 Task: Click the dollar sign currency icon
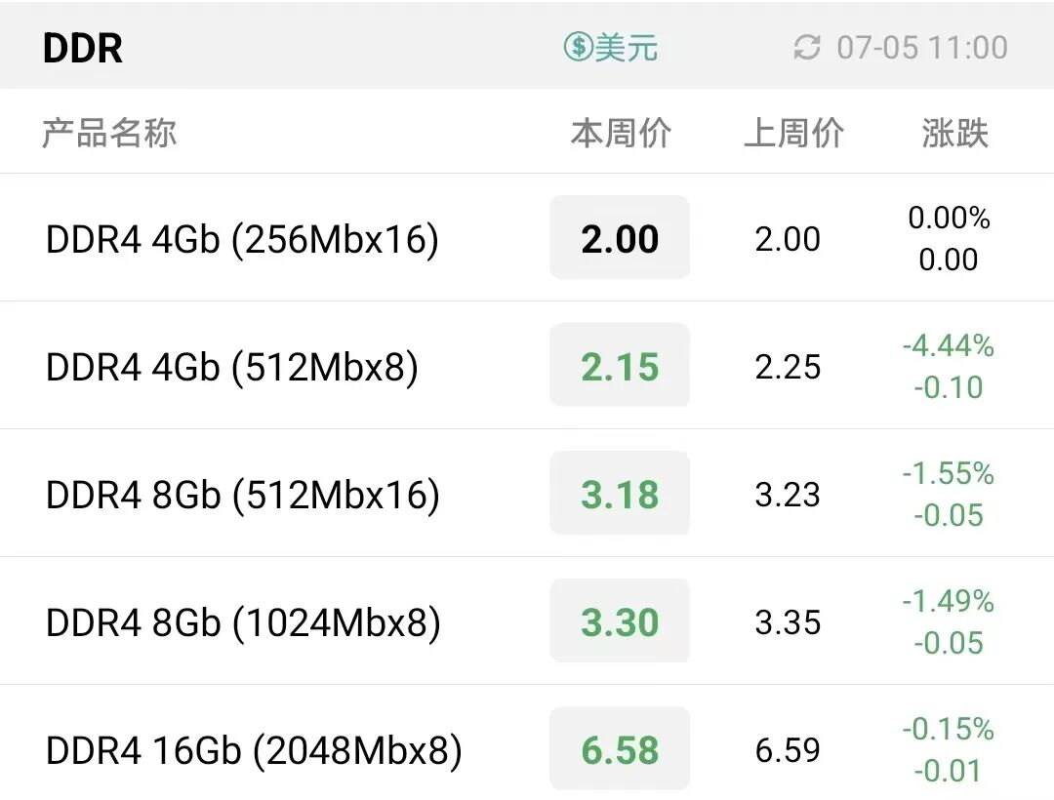(x=578, y=47)
